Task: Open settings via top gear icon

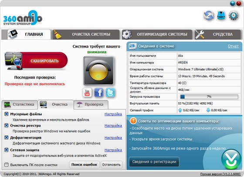Action: pyautogui.click(x=234, y=16)
